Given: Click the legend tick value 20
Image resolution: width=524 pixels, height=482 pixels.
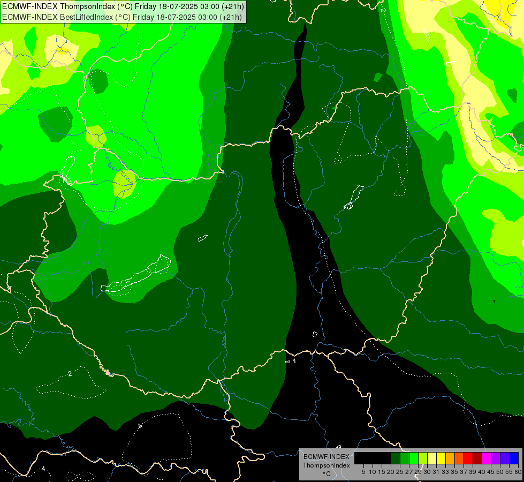Looking at the screenshot, I should 391,472.
